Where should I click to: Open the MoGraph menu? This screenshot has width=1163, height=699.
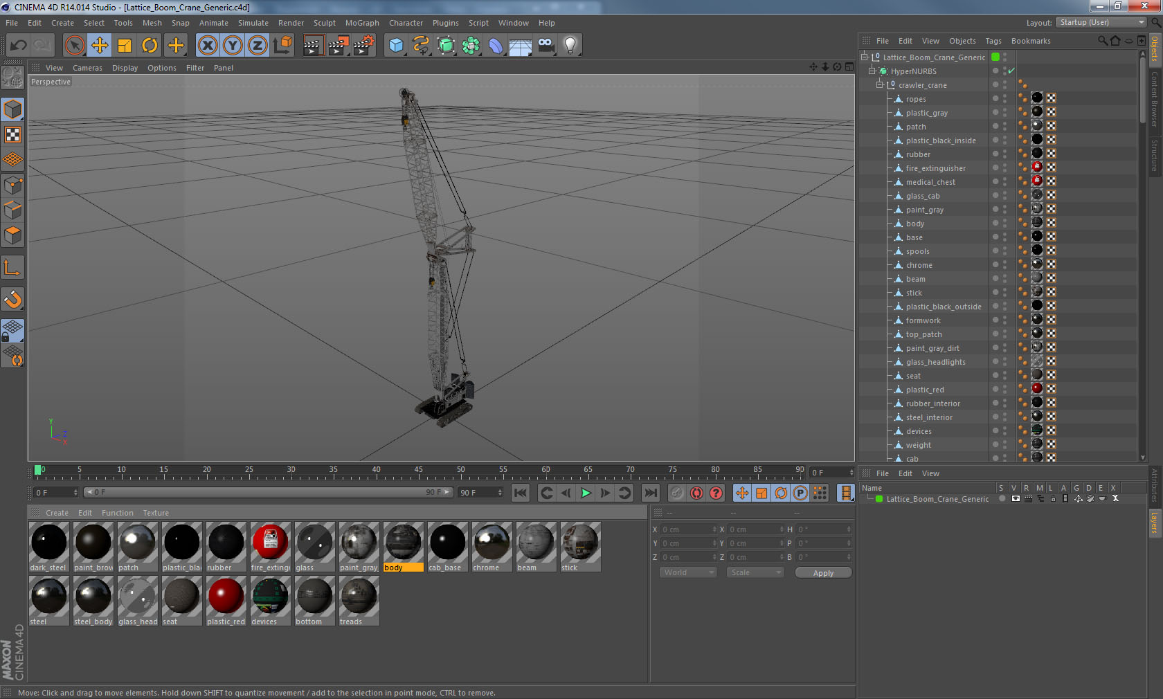362,23
